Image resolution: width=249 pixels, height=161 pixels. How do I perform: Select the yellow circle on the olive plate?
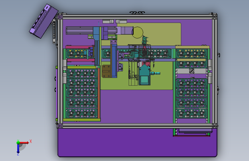click(x=137, y=32)
